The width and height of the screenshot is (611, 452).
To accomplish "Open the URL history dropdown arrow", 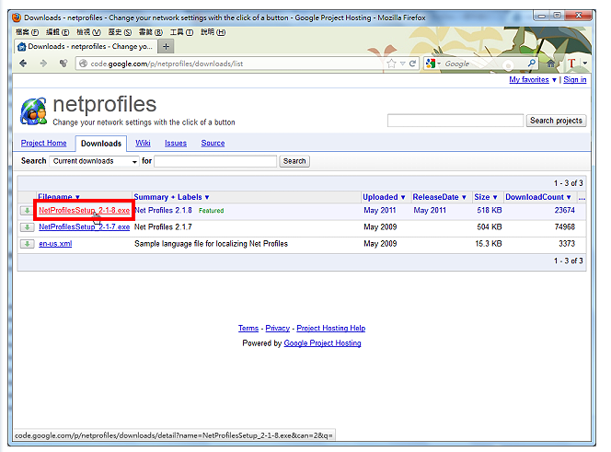I will (403, 64).
